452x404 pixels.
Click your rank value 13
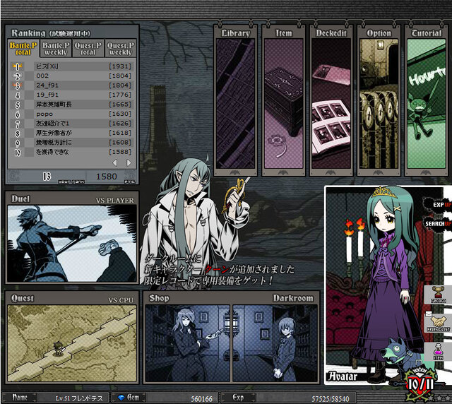47,176
